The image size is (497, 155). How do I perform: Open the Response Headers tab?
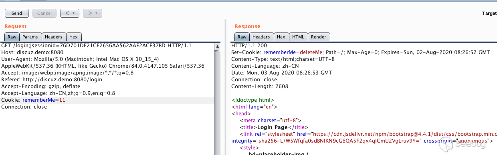(x=261, y=37)
